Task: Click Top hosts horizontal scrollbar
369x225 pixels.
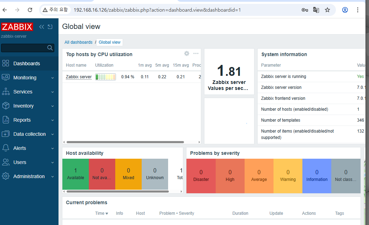Action: pos(125,142)
